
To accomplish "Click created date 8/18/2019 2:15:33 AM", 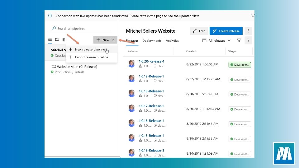I will pos(202,139).
